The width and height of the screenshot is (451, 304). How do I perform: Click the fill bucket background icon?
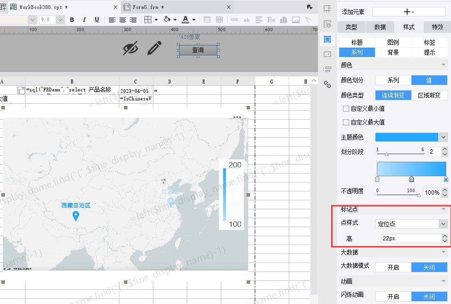click(167, 19)
